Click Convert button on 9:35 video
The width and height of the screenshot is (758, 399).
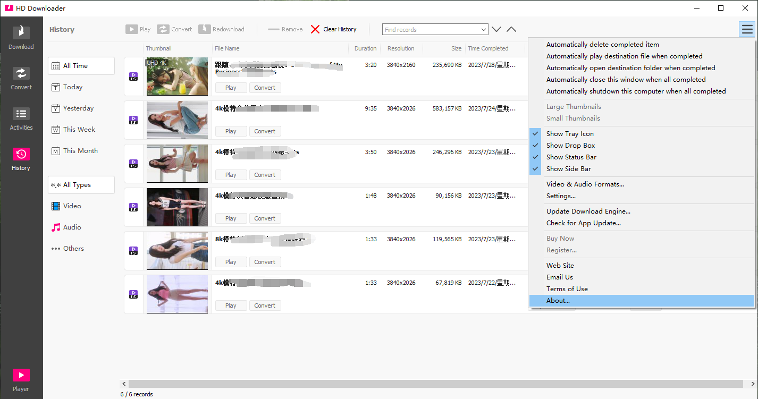pyautogui.click(x=265, y=131)
